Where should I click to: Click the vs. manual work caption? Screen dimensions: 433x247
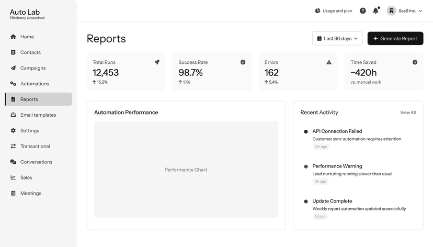(x=366, y=82)
